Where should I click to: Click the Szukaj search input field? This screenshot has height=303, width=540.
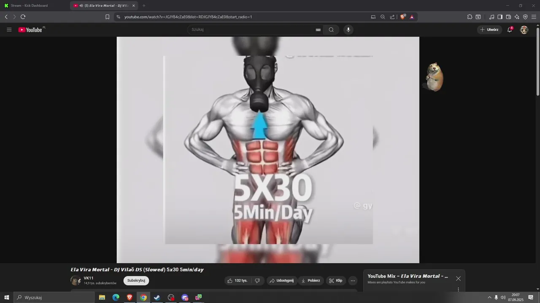click(252, 29)
